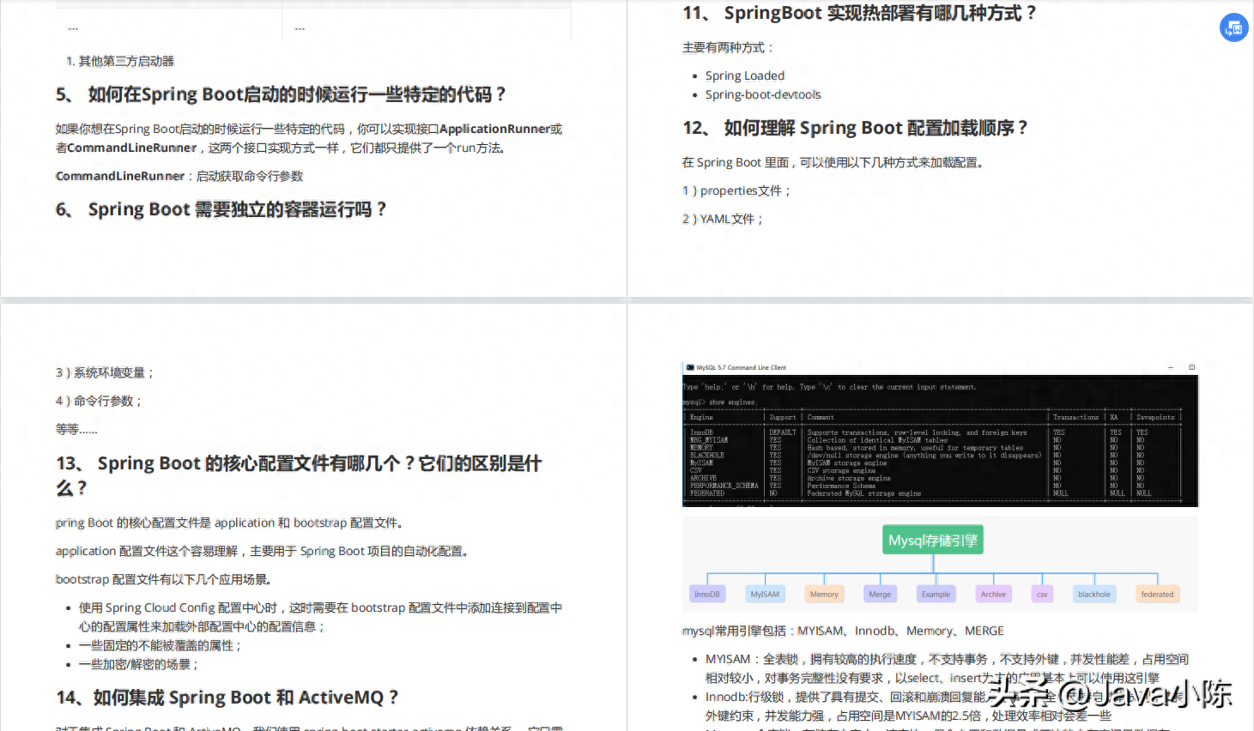This screenshot has width=1254, height=731.
Task: Click the blackhole node in the diagram
Action: (1093, 593)
